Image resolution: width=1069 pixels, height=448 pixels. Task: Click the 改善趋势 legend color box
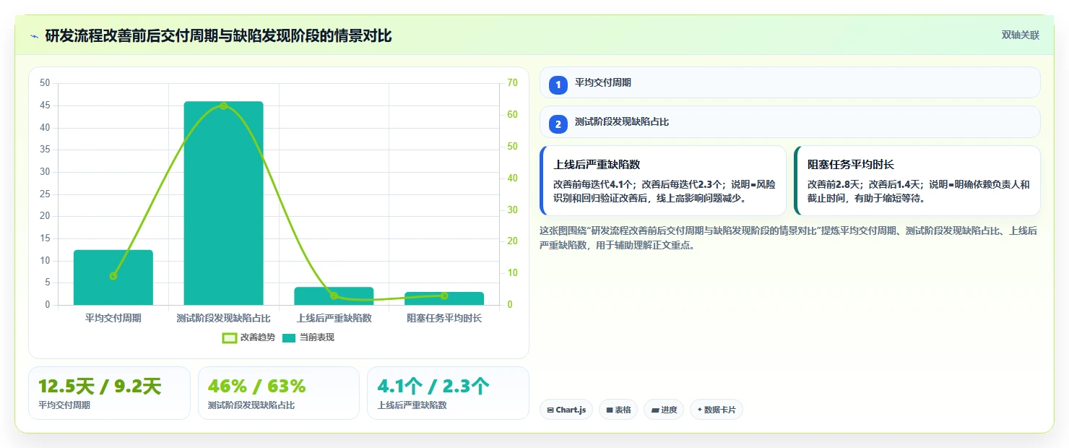click(x=230, y=337)
